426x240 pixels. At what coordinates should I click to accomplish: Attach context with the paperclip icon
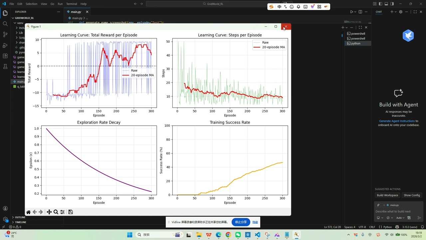(x=378, y=205)
